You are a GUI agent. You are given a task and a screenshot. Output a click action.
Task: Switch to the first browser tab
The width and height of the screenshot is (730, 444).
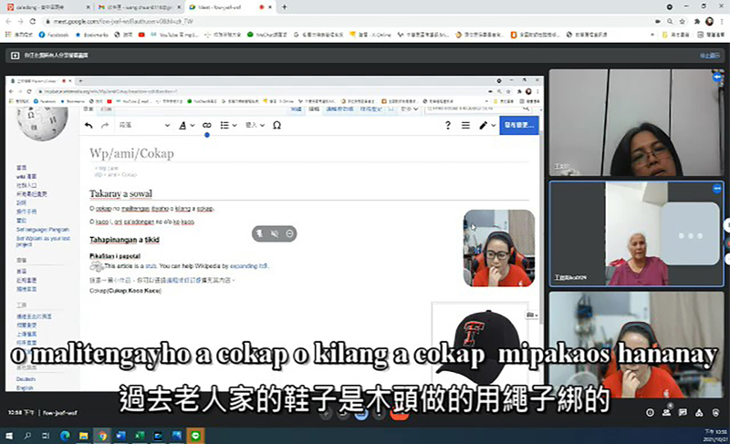pos(48,7)
